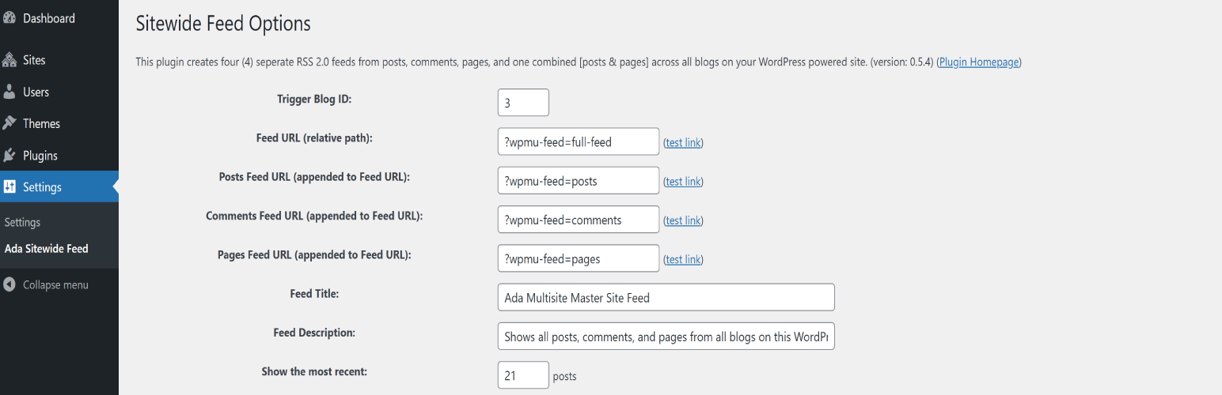
Task: Select the most recent posts number field
Action: point(523,375)
